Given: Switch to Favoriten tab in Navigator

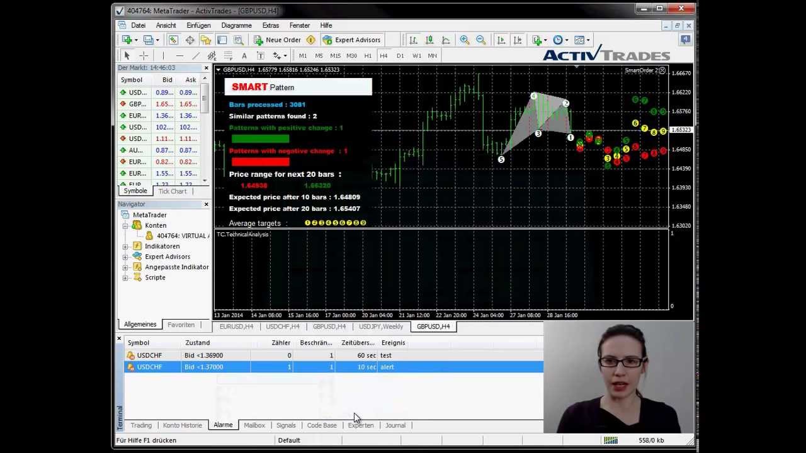Looking at the screenshot, I should tap(181, 325).
